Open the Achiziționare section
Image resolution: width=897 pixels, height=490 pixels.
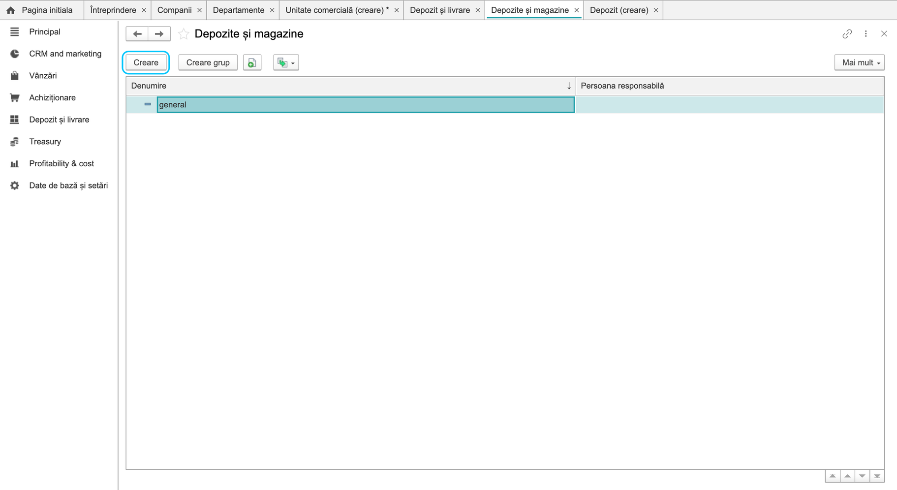click(x=52, y=98)
